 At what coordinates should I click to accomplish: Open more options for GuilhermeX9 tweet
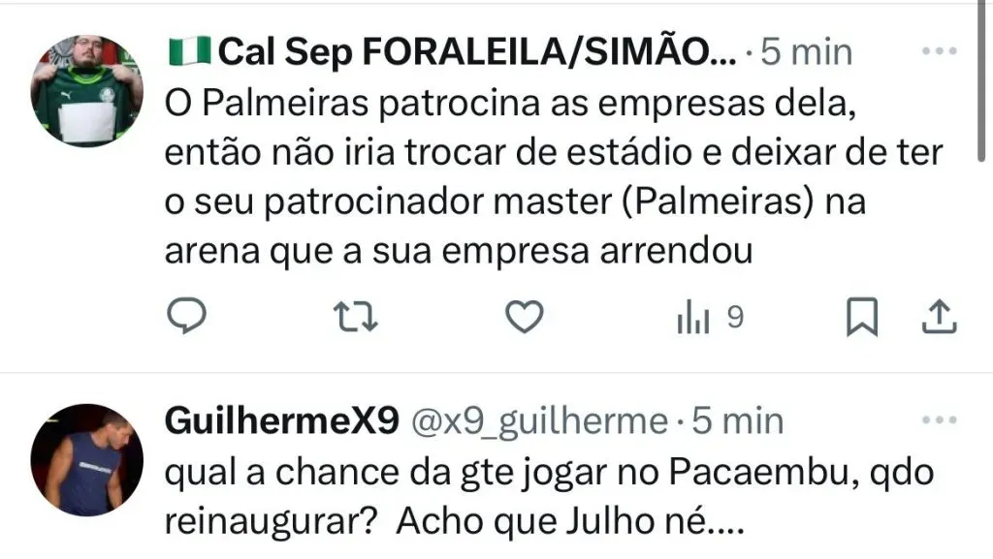coord(939,419)
